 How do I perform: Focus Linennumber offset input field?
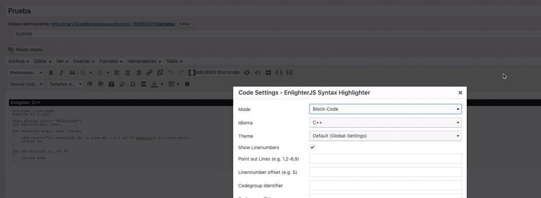pyautogui.click(x=386, y=172)
